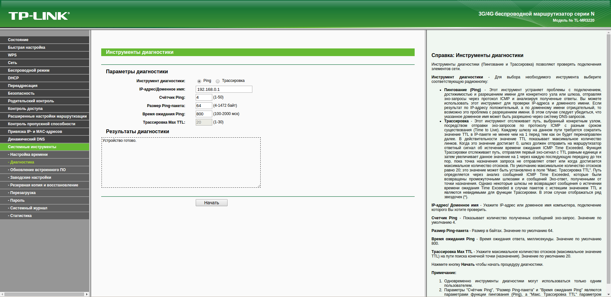Expand the Безопасность menu section
The height and width of the screenshot is (297, 611).
coord(21,93)
